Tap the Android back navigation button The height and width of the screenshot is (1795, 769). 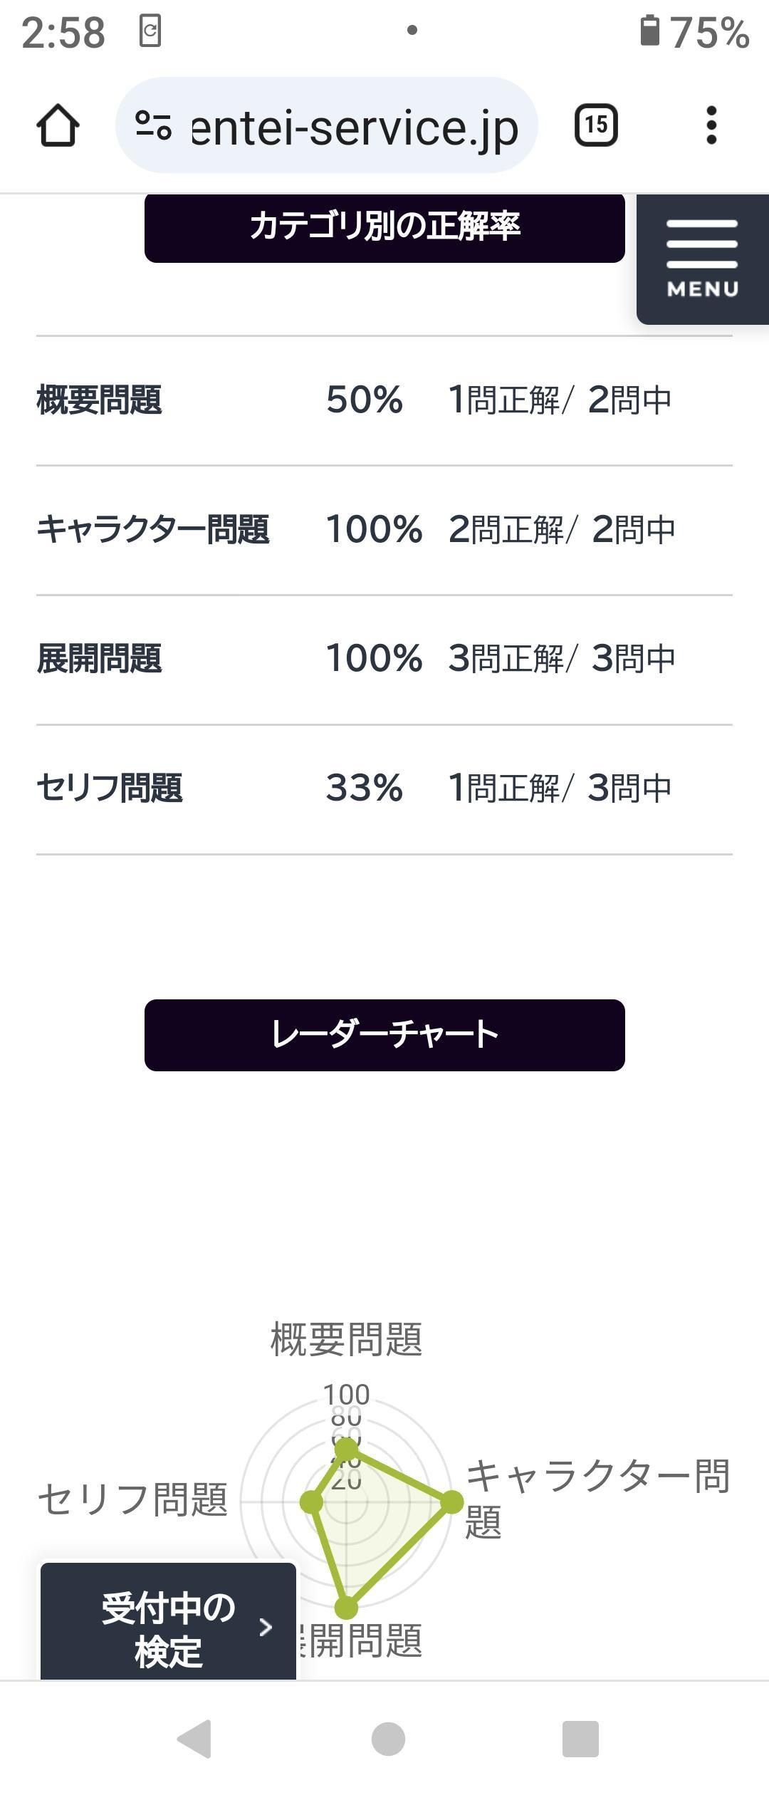[194, 1739]
